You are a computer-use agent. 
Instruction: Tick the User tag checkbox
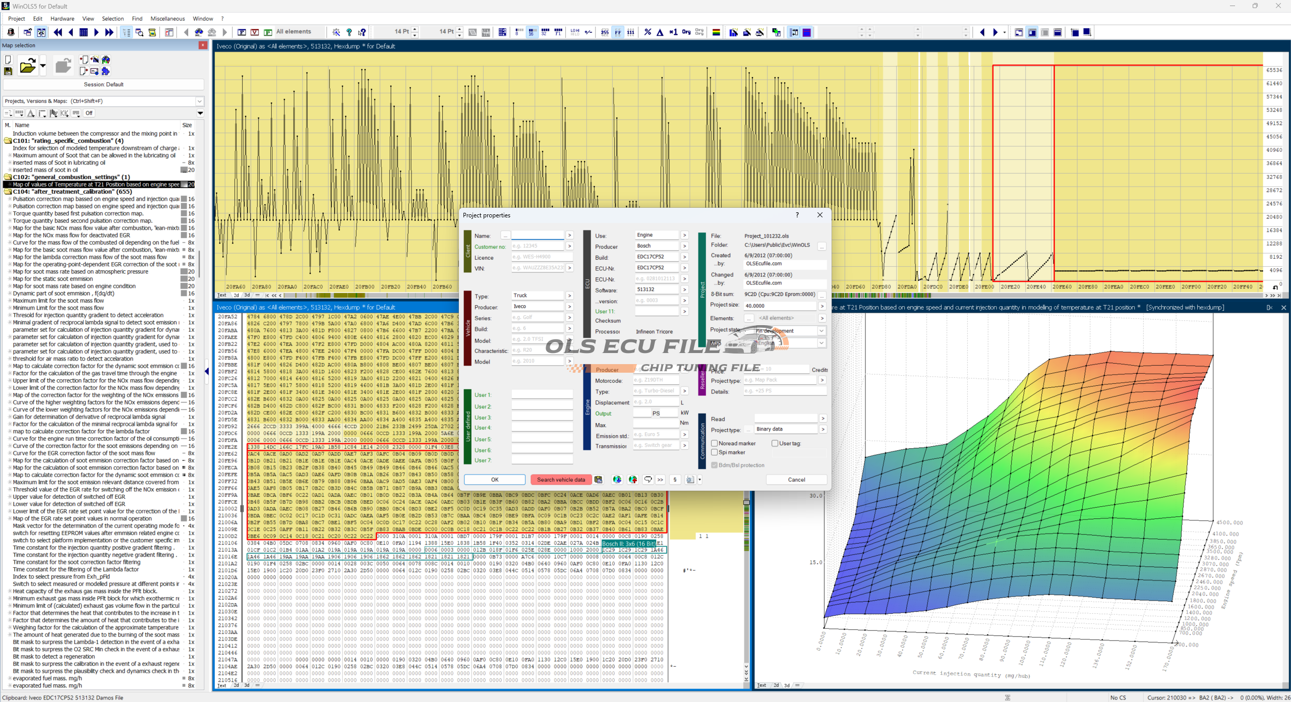[x=775, y=443]
